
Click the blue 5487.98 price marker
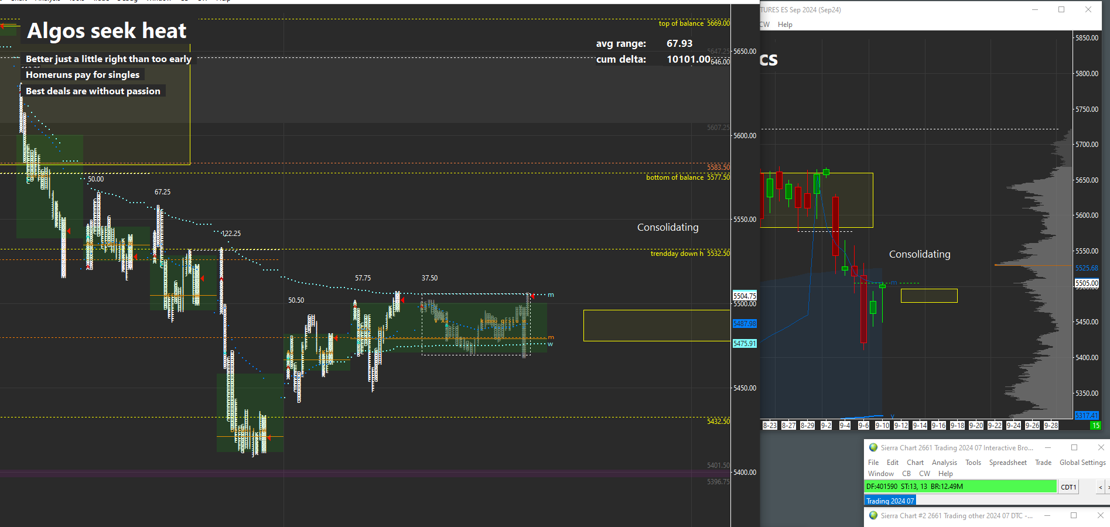(744, 323)
